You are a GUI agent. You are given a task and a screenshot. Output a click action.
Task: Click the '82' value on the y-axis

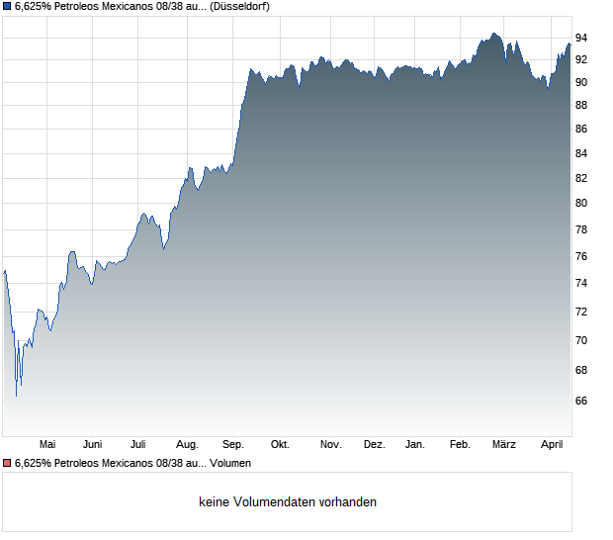click(581, 178)
